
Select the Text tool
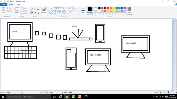(38, 9)
